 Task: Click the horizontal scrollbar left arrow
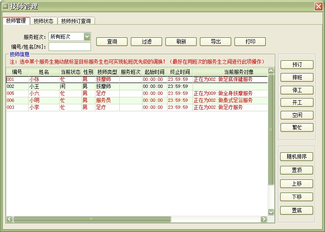[9, 219]
